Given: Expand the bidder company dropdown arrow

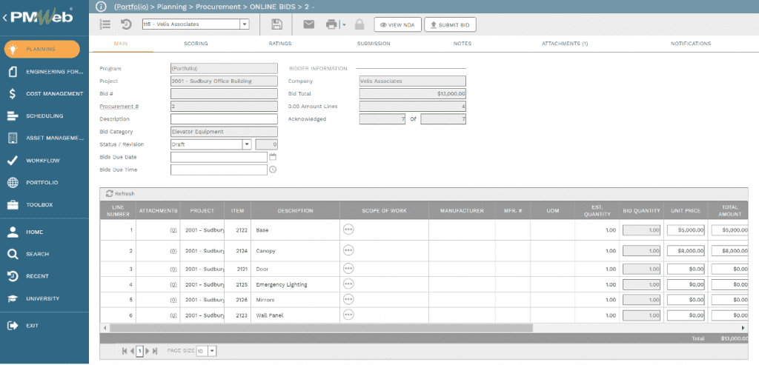Looking at the screenshot, I should (245, 24).
